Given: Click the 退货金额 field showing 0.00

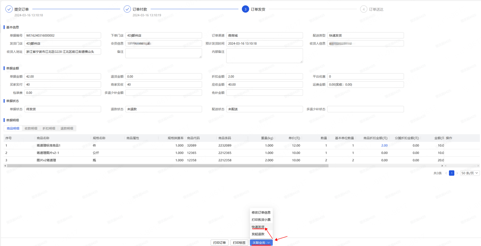Looking at the screenshot, I should [x=164, y=76].
